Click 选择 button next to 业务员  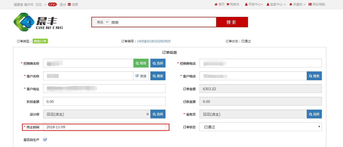(314, 114)
